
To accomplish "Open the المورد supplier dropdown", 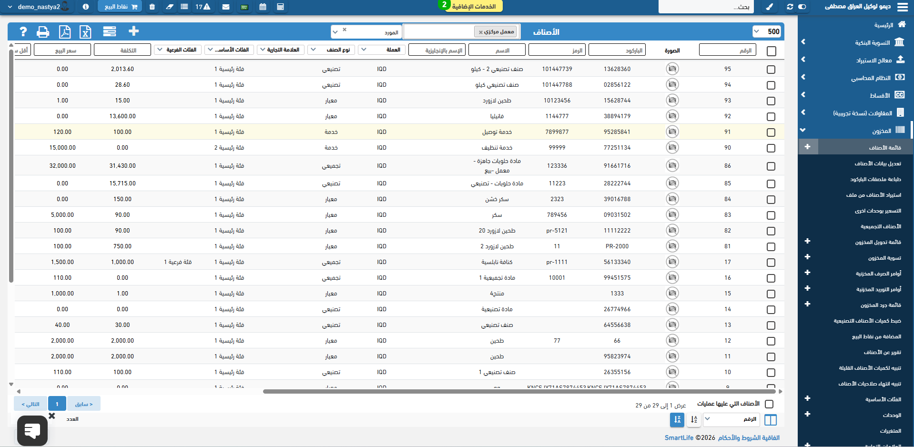I will point(366,32).
